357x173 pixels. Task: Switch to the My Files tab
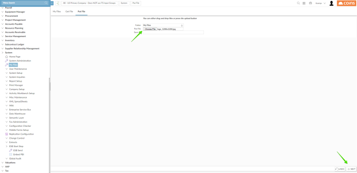coord(57,11)
